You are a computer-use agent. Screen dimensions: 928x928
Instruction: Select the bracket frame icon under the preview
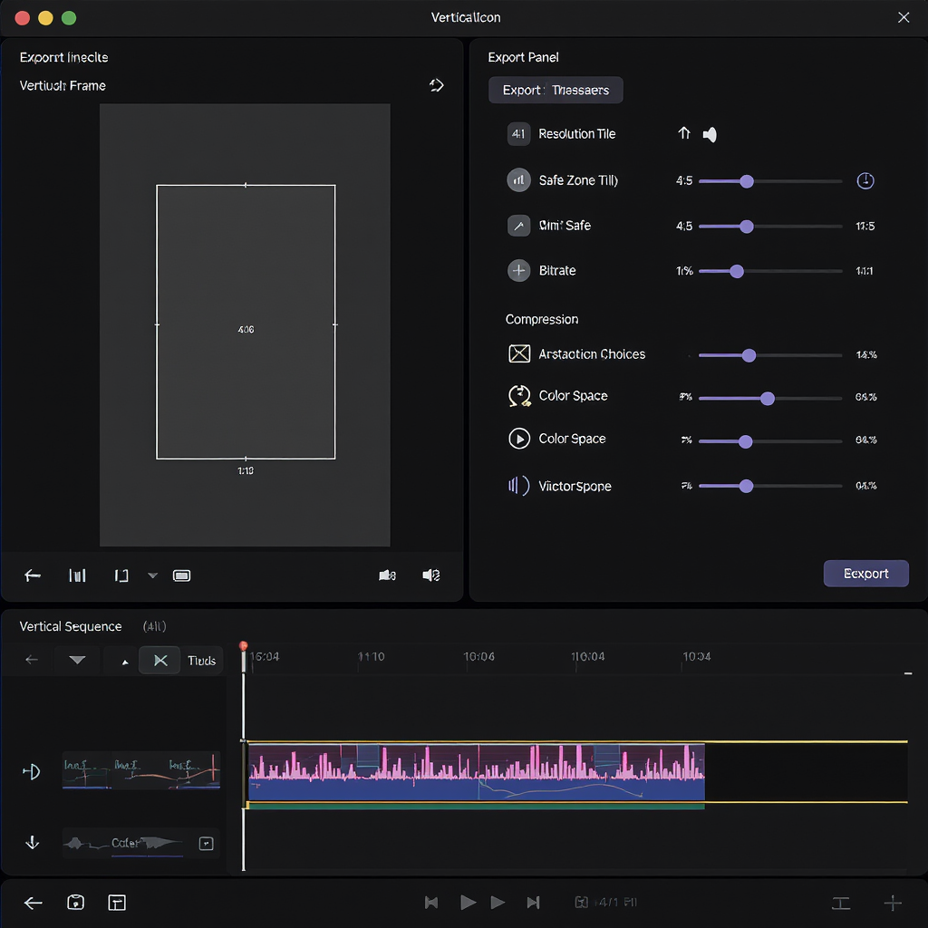[x=121, y=575]
